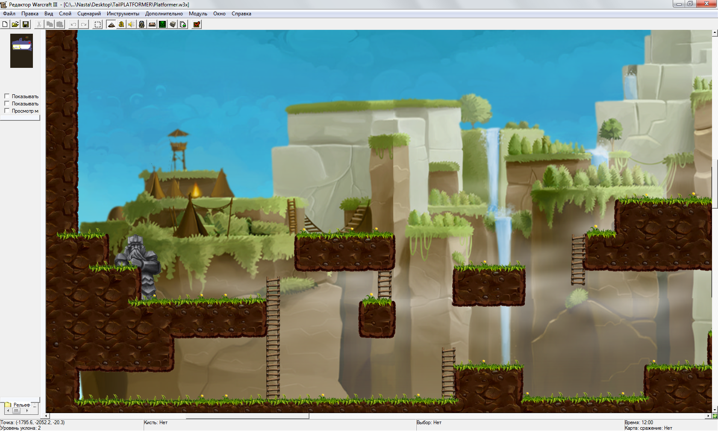This screenshot has height=431, width=718.
Task: Open the Terrain Editor mountain icon
Action: tap(111, 24)
